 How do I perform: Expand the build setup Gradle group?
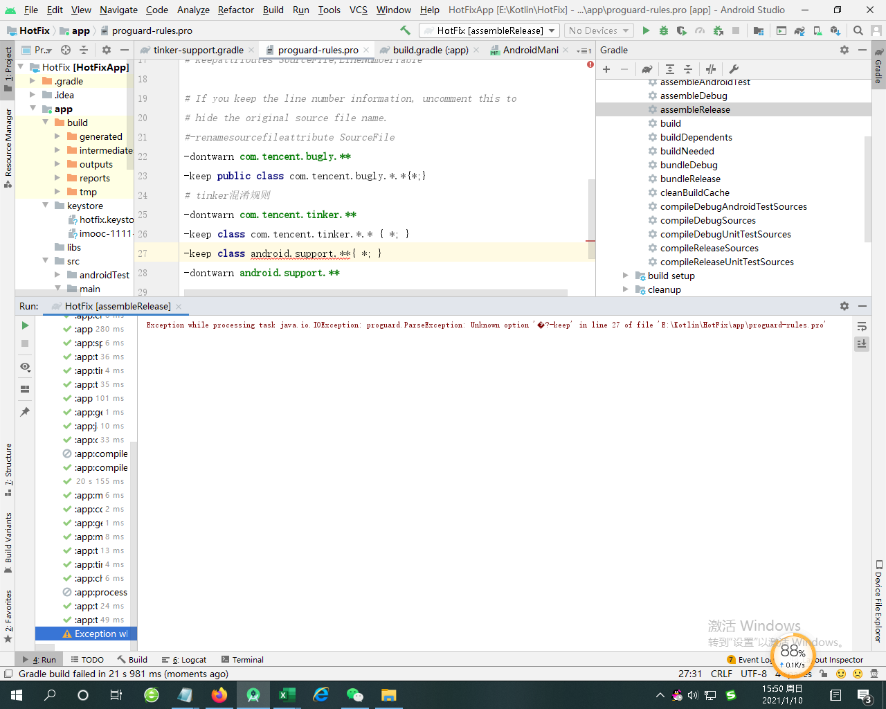[x=626, y=276]
